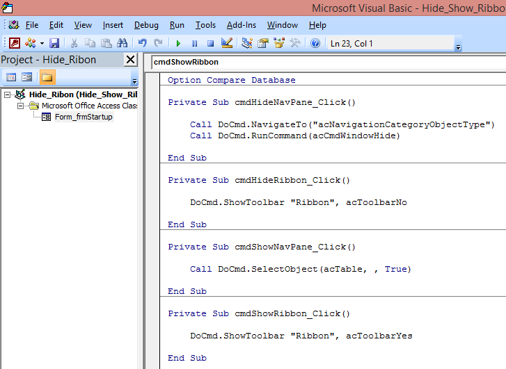Click the Option Compare Database line

[x=231, y=80]
